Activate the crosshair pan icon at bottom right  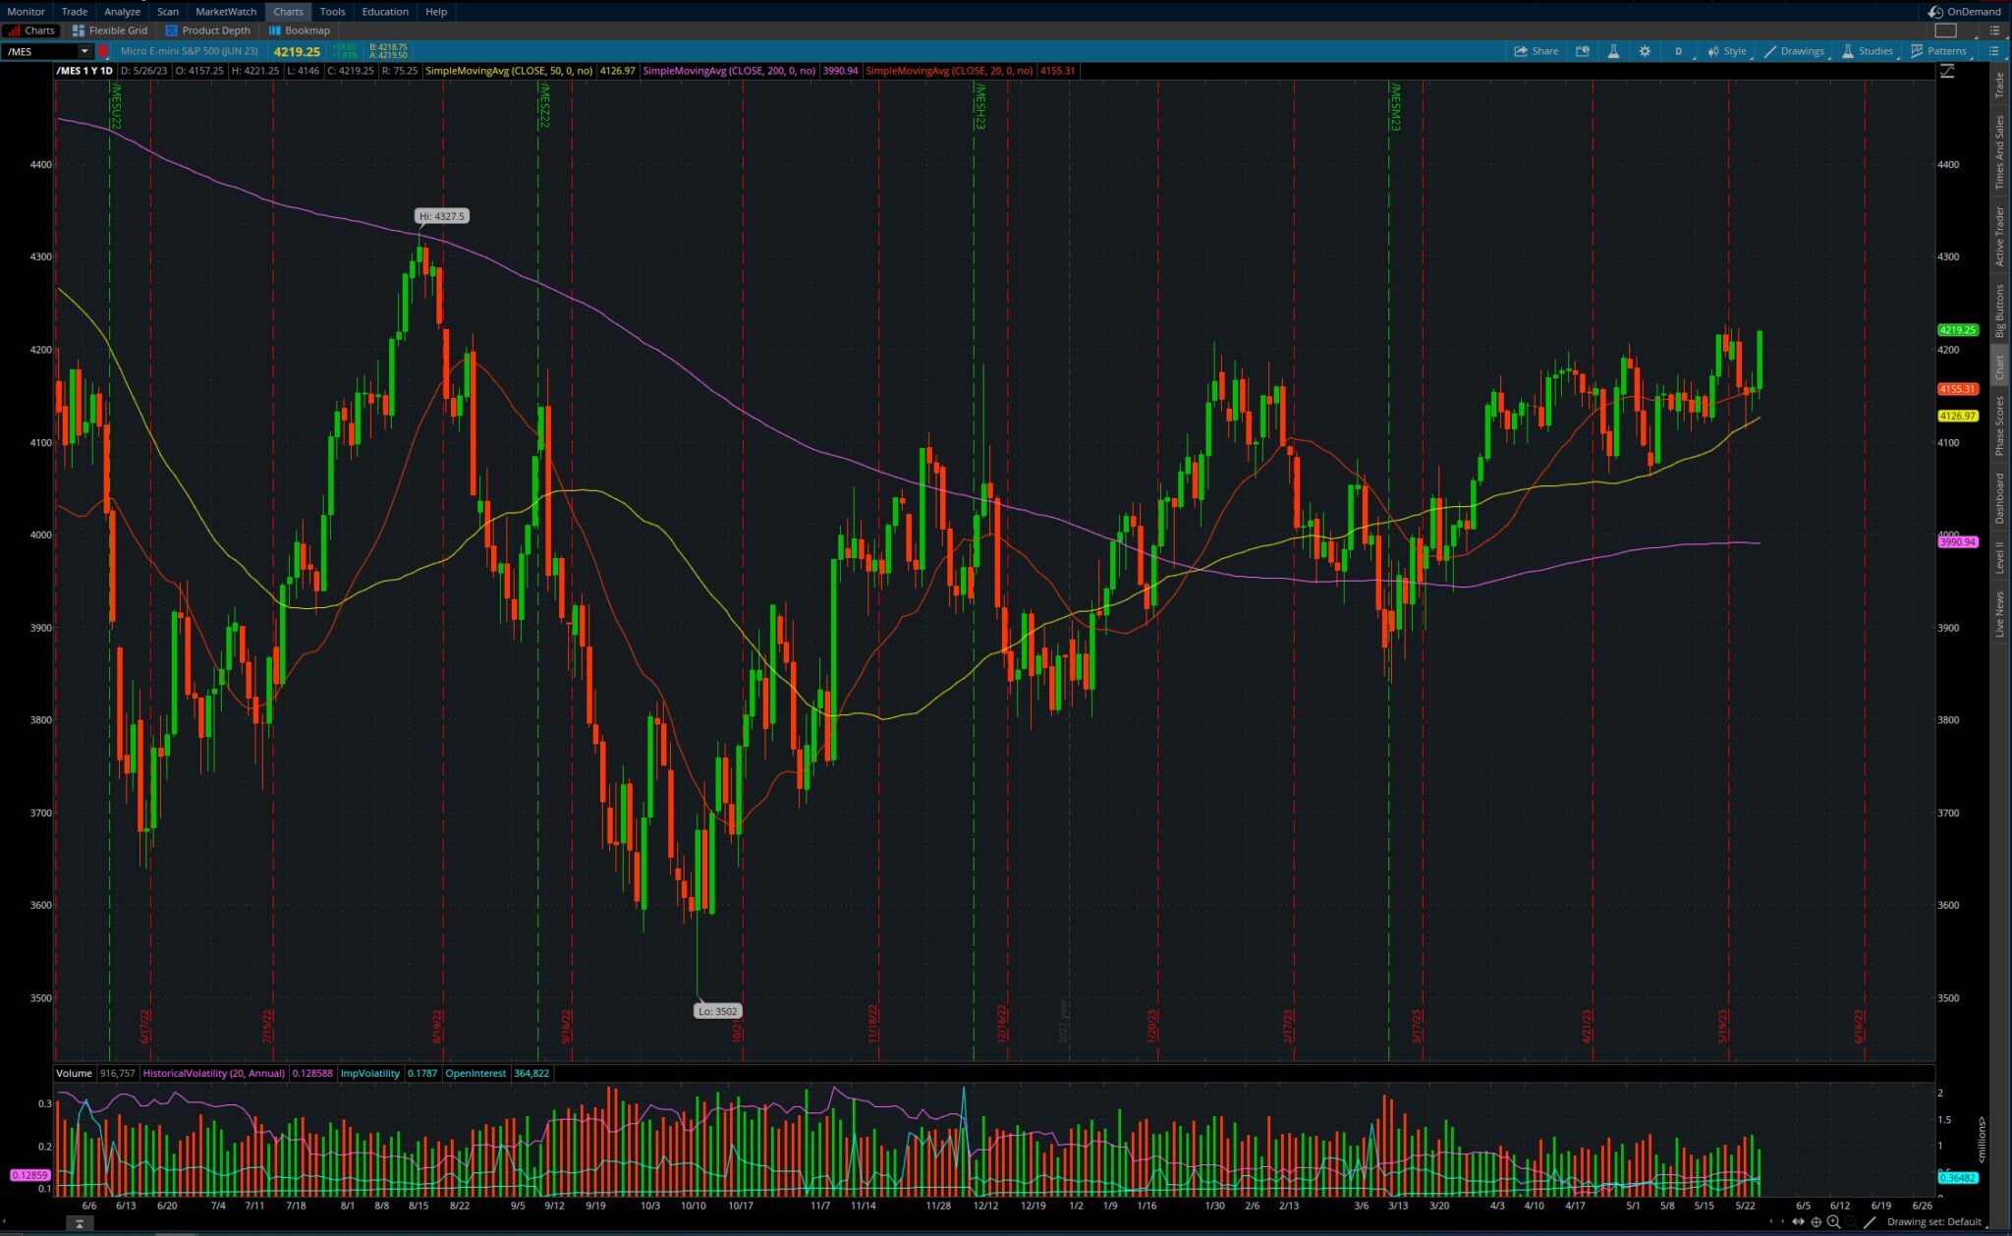tap(1816, 1221)
